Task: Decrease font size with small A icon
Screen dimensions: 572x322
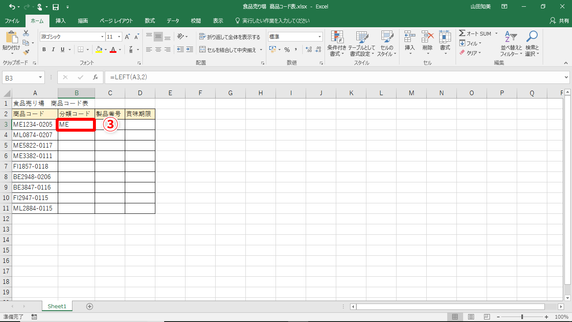Action: pos(137,37)
